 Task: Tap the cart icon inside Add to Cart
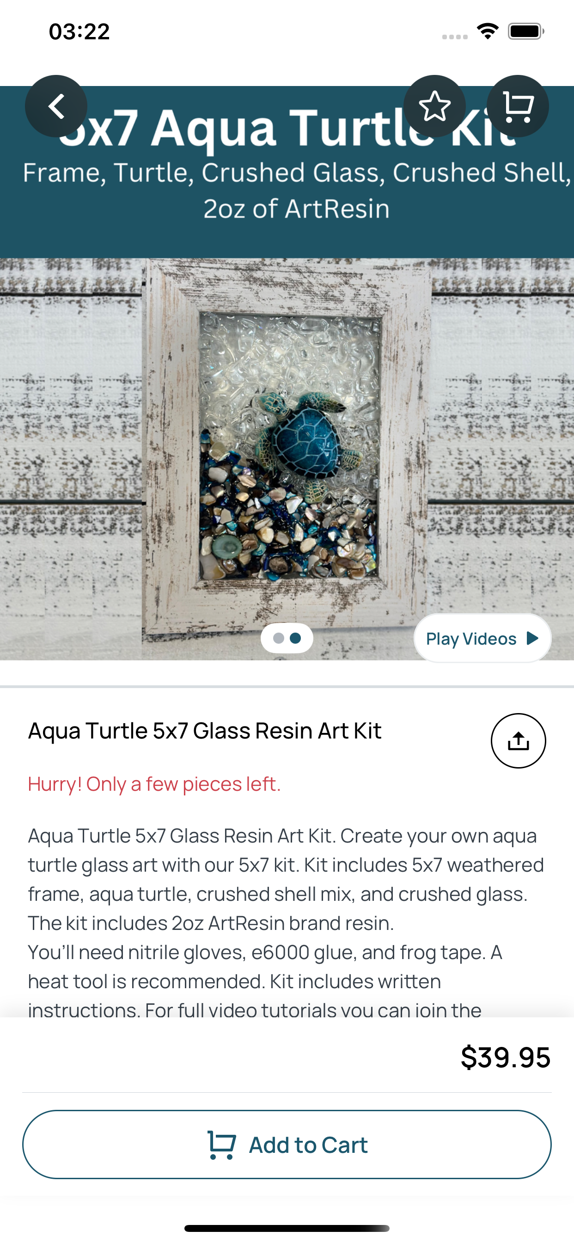[221, 1145]
